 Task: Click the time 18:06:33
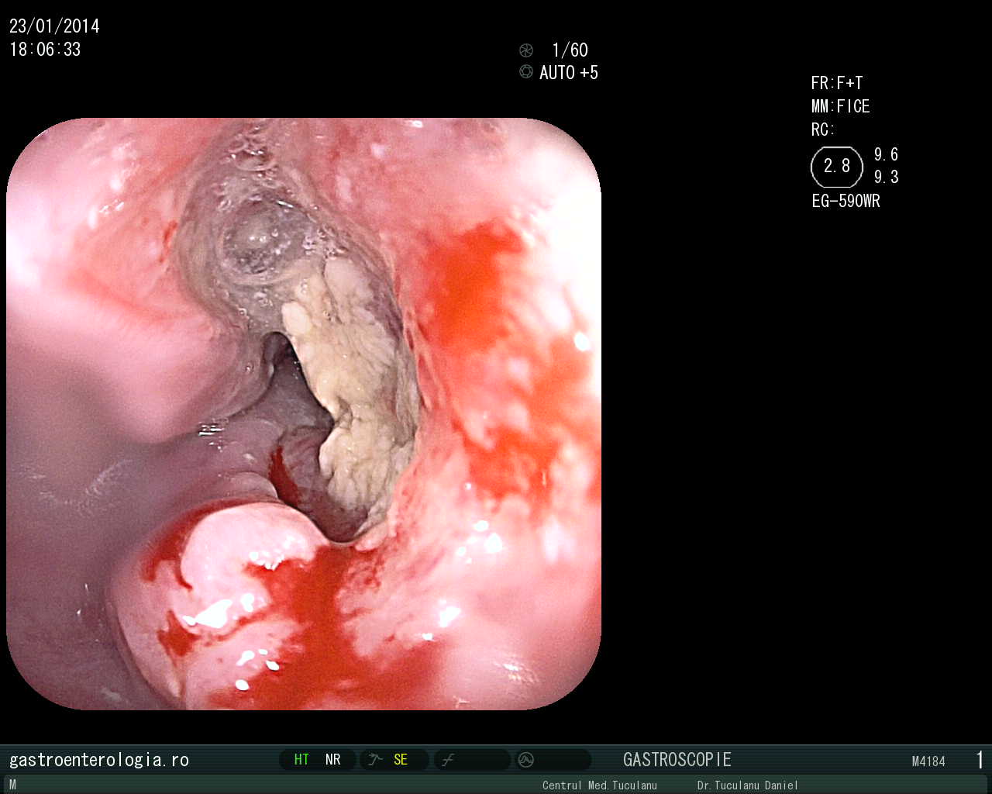pos(45,50)
